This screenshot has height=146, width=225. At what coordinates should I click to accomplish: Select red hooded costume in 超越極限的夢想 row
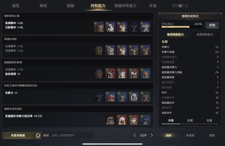110,73
